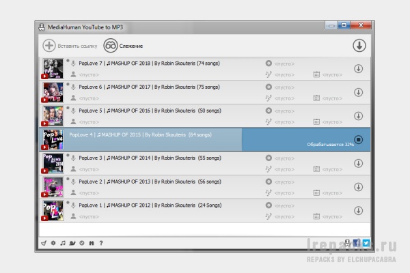Edit title PopLove 1 MASHUP OF 2012
This screenshot has height=273, width=410.
pyautogui.click(x=150, y=205)
